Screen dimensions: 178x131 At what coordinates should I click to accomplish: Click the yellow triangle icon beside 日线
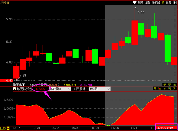point(8,128)
